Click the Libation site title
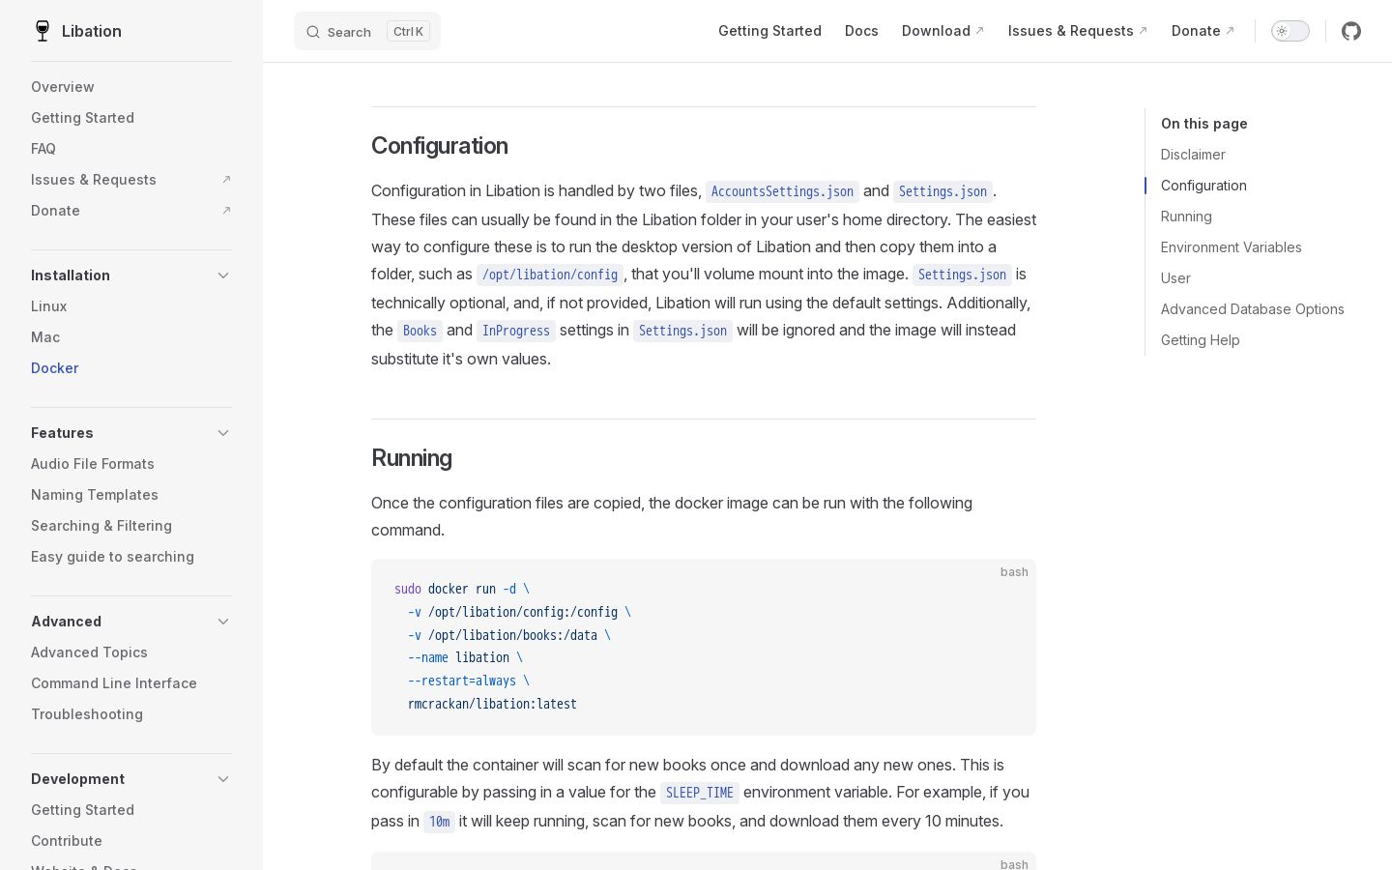 click(x=92, y=31)
